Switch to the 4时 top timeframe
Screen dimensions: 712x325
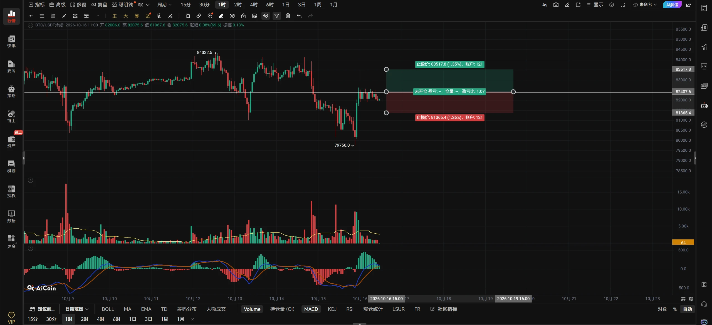pyautogui.click(x=254, y=5)
